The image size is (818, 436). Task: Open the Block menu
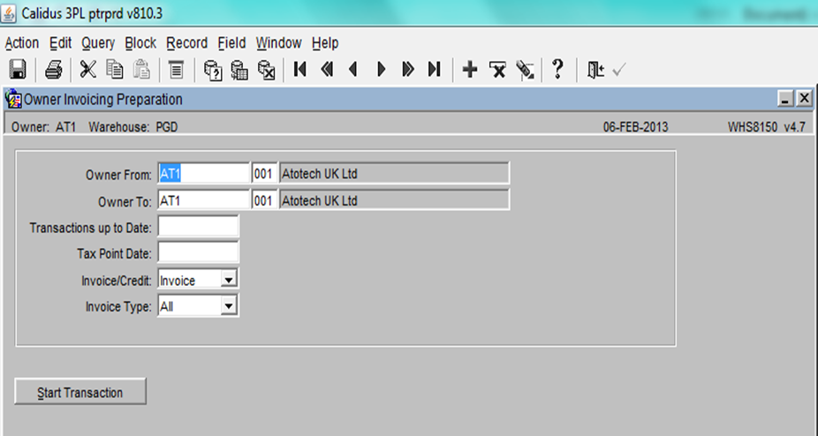[140, 42]
